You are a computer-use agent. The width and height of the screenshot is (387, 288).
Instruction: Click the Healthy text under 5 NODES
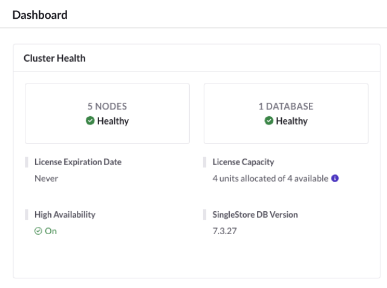pos(113,121)
